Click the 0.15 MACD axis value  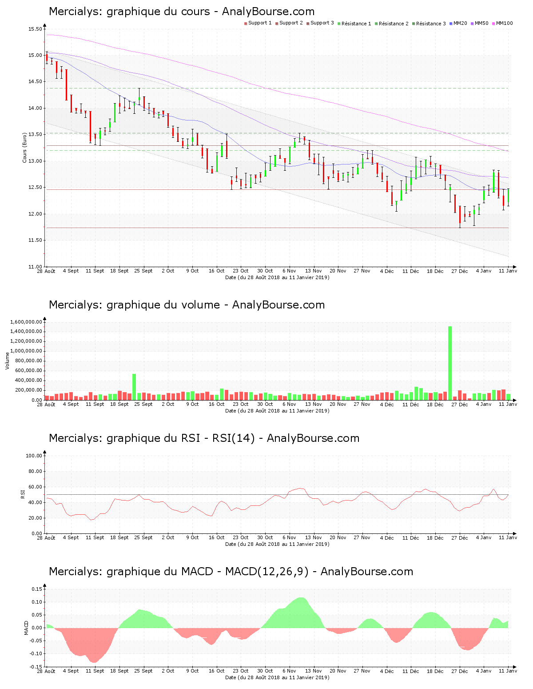point(37,589)
